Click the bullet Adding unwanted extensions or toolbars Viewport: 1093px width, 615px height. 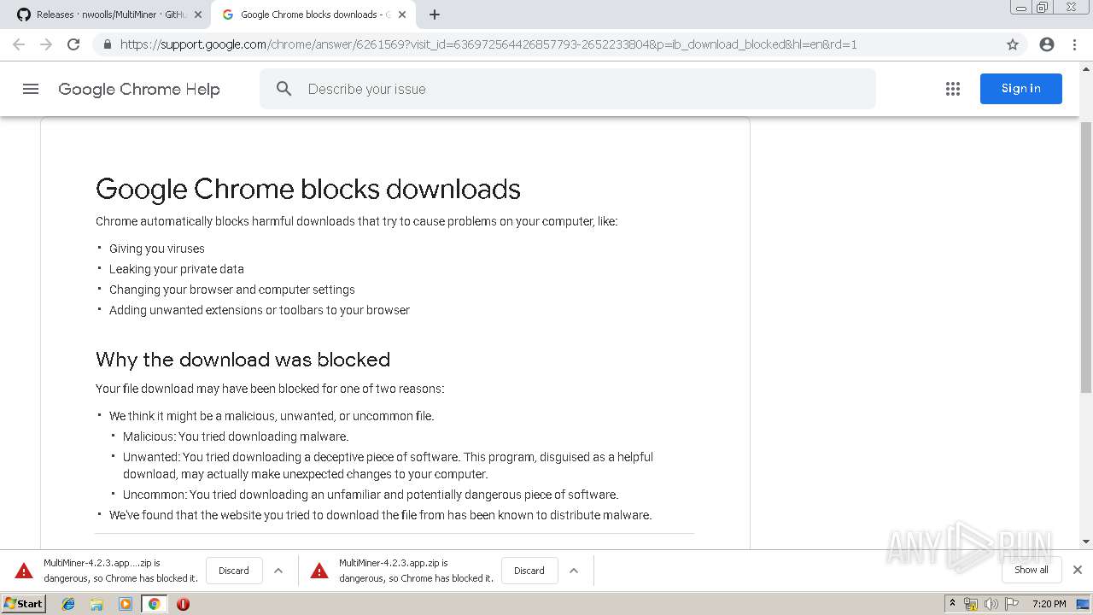(260, 310)
